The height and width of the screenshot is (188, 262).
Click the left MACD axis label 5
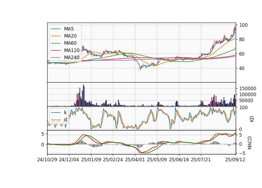click(x=43, y=134)
